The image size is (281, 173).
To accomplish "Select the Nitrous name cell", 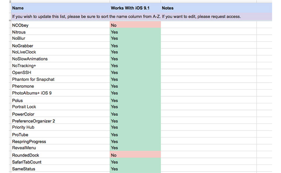I will [x=60, y=31].
